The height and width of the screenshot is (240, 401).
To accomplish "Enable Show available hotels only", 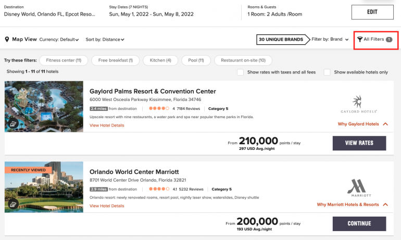I will click(x=327, y=72).
